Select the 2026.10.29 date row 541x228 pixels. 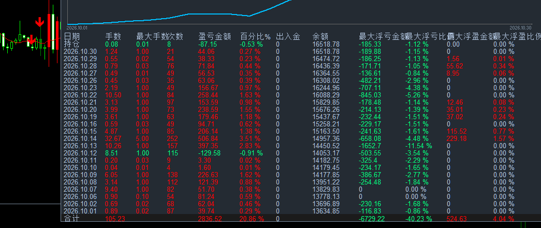[x=80, y=59]
